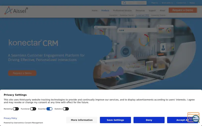Image resolution: width=202 pixels, height=126 pixels.
Task: Click the Work with Us link
Action: coord(167,3)
